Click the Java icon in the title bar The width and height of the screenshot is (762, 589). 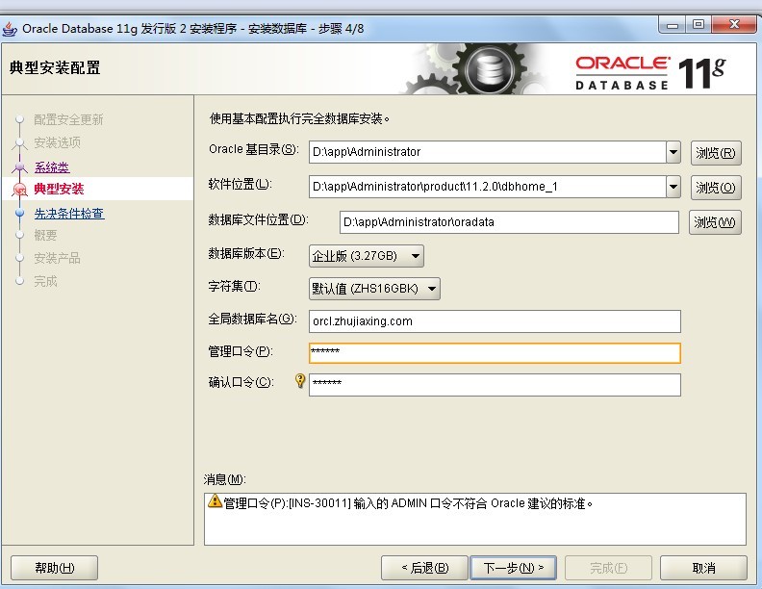[10, 29]
